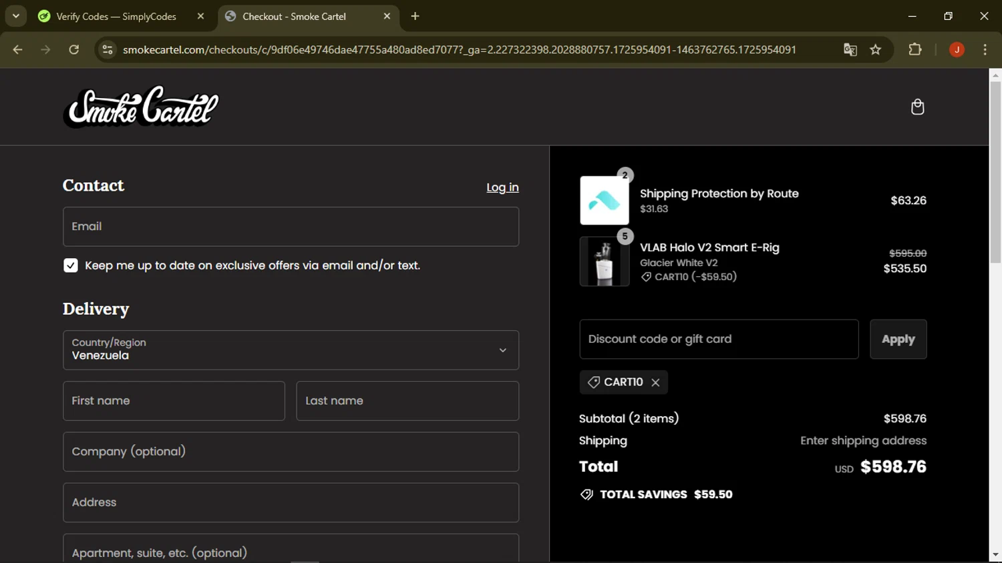
Task: Click the VLAB Halo V2 product thumbnail
Action: [x=604, y=262]
